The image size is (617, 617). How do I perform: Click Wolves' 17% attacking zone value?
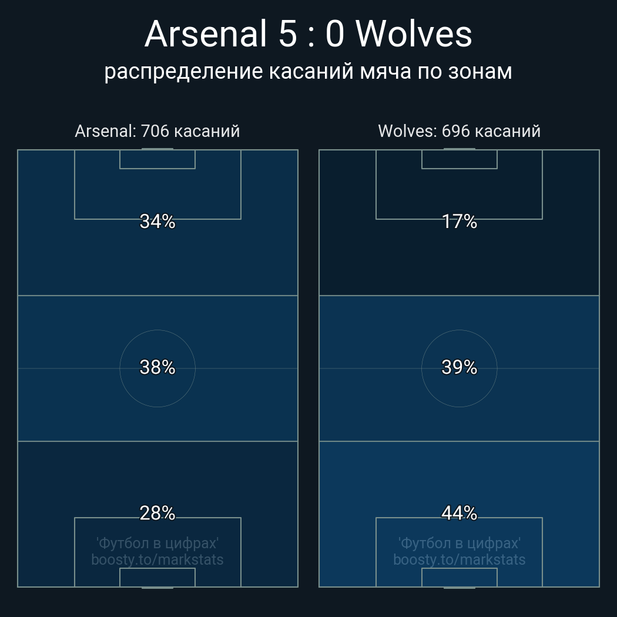point(459,222)
